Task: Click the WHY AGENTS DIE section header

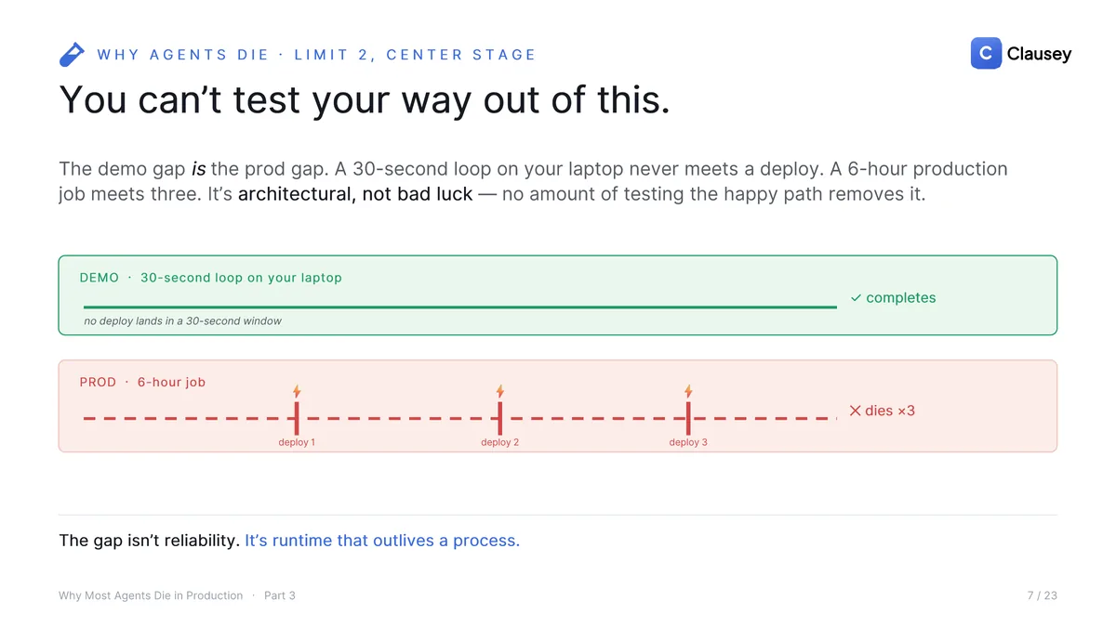Action: click(x=316, y=55)
